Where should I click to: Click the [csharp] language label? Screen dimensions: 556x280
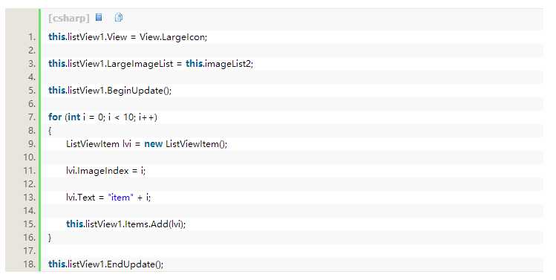coord(69,18)
